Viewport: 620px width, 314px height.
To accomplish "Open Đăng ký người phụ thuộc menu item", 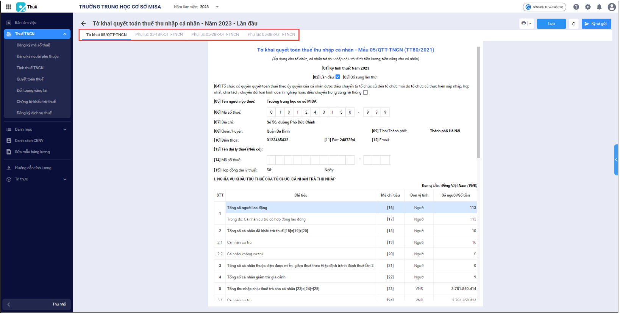I will 37,56.
